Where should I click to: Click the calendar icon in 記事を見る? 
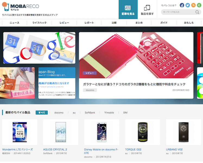[128, 8]
